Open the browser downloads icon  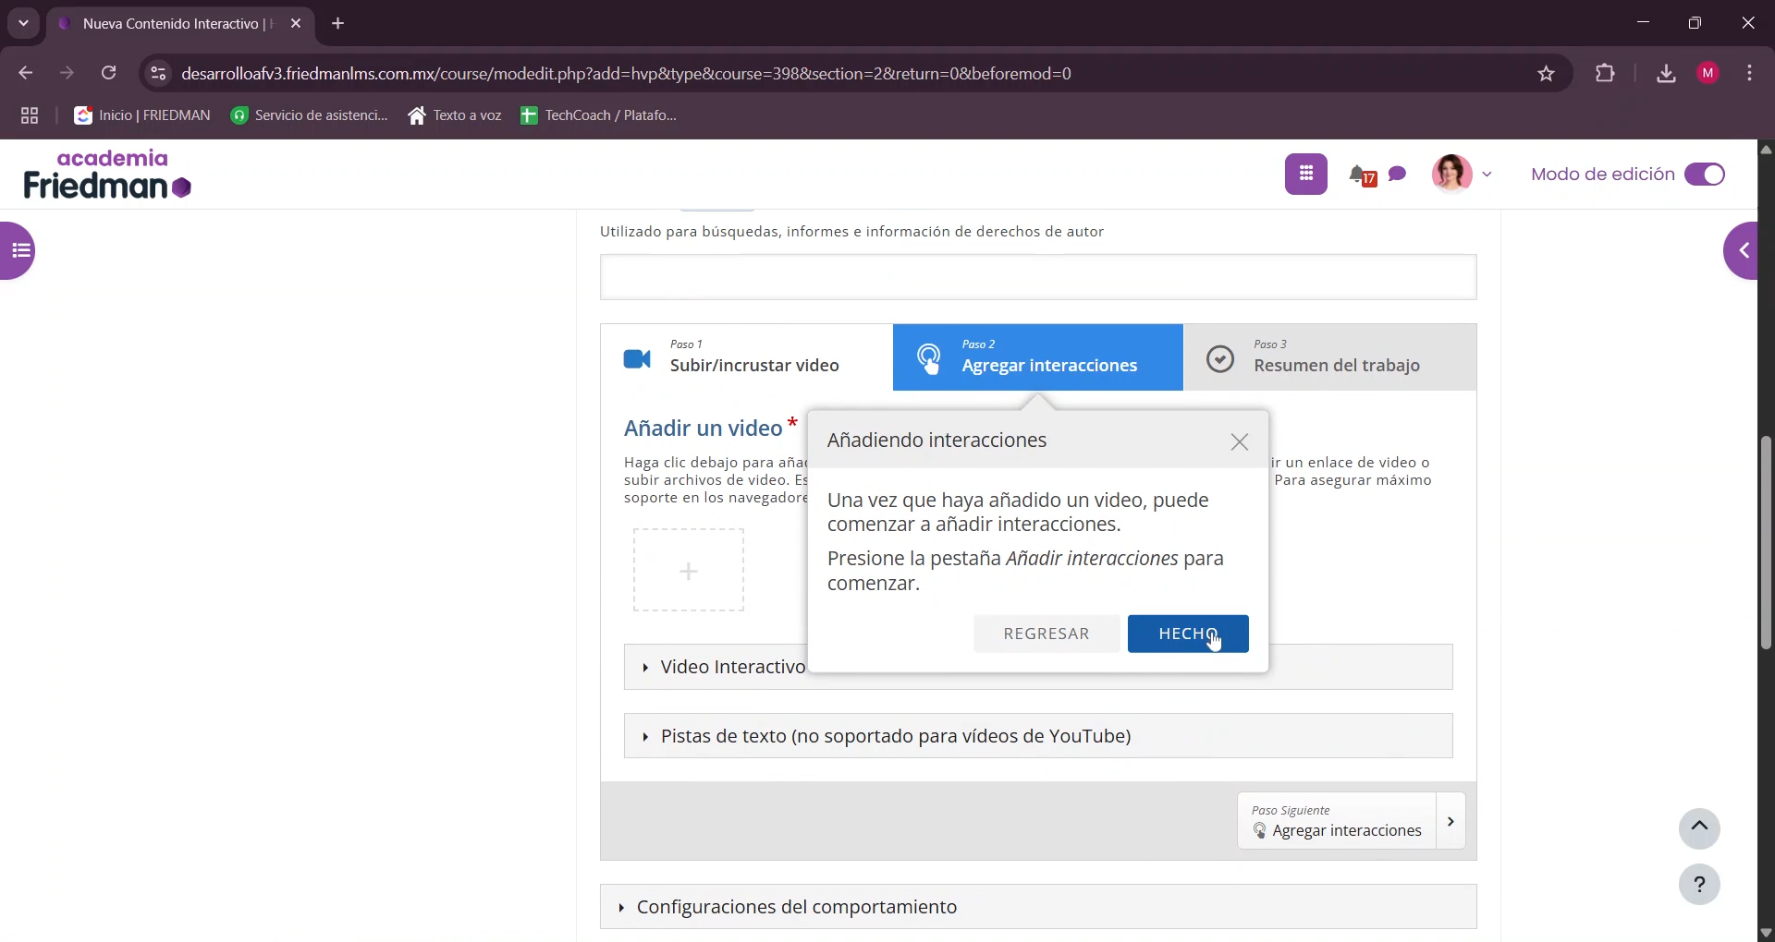point(1666,73)
